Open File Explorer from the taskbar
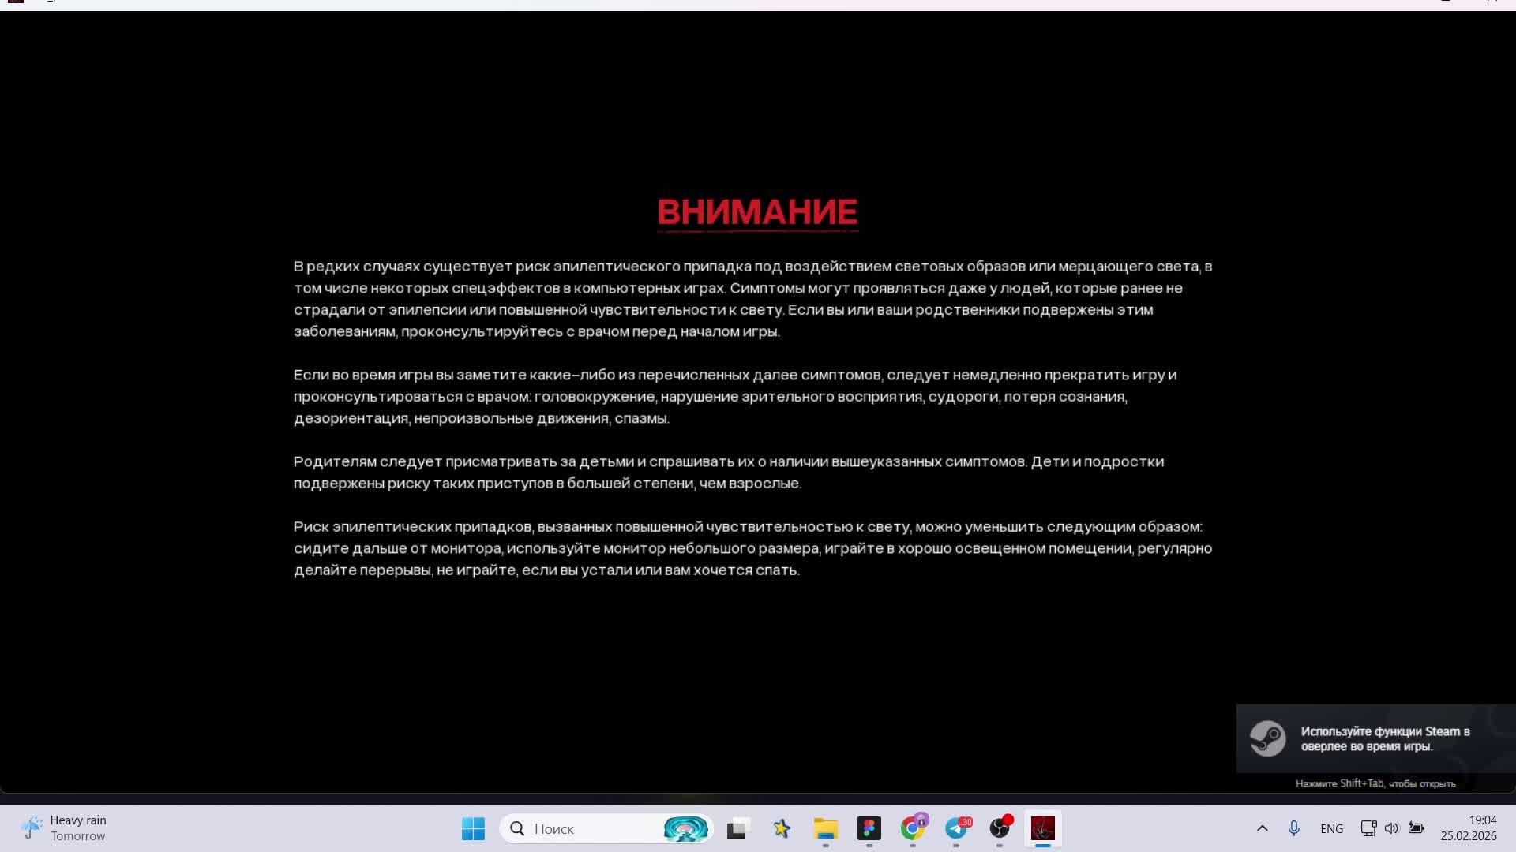Screen dimensions: 1516x852 (826, 828)
